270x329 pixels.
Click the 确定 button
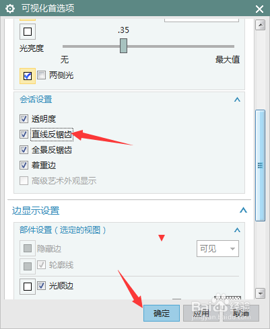[162, 313]
